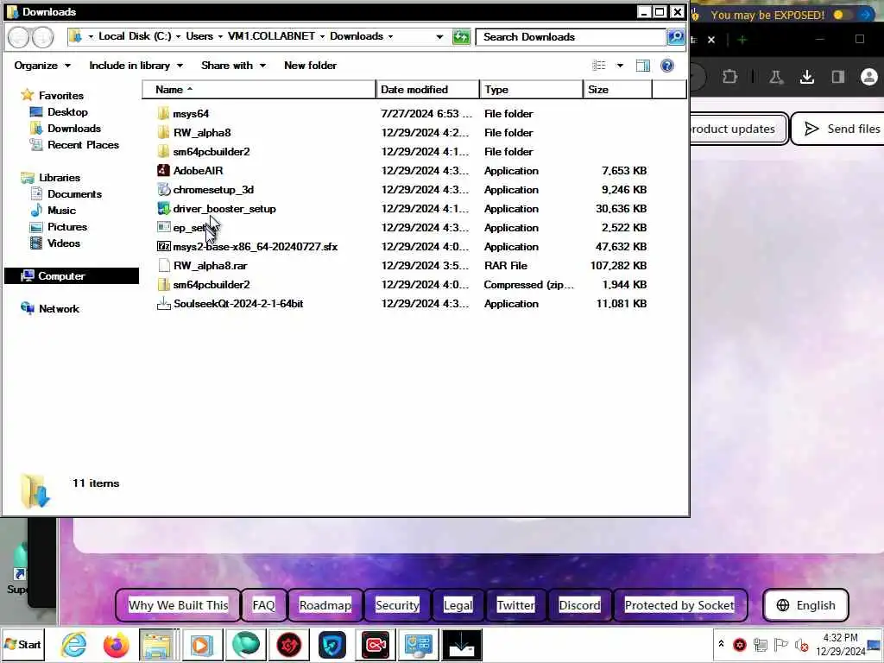Open Internet Explorer from the taskbar
This screenshot has height=663, width=884.
[73, 644]
